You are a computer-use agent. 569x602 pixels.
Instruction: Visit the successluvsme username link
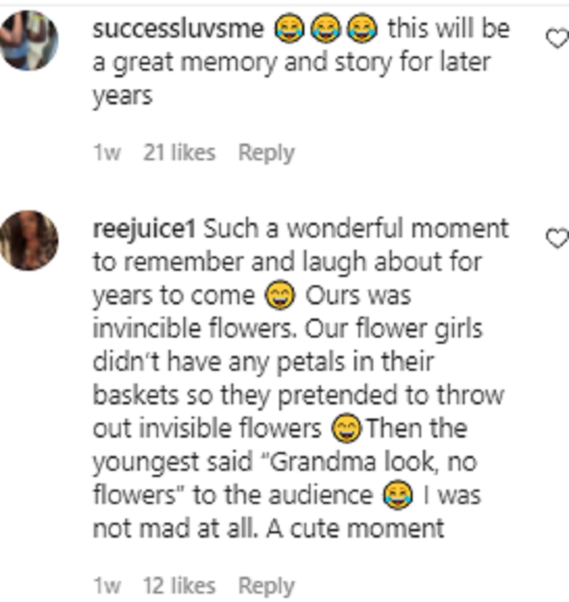178,29
